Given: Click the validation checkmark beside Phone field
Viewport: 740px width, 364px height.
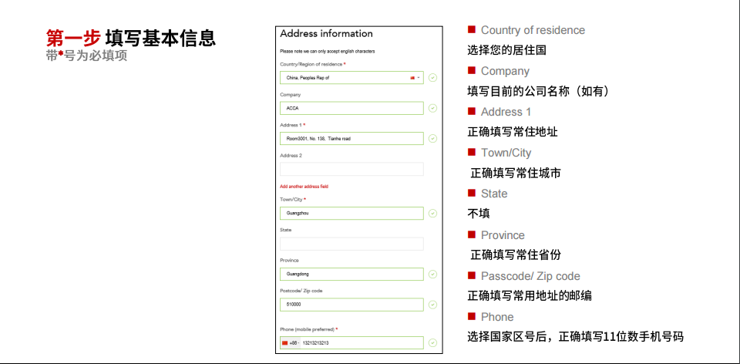Looking at the screenshot, I should 432,342.
